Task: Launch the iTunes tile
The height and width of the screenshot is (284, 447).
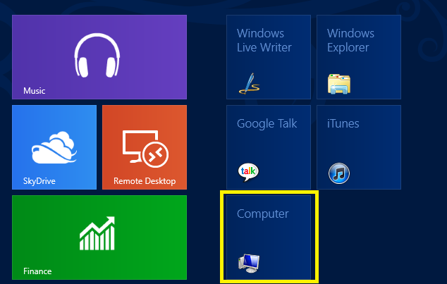Action: [359, 147]
